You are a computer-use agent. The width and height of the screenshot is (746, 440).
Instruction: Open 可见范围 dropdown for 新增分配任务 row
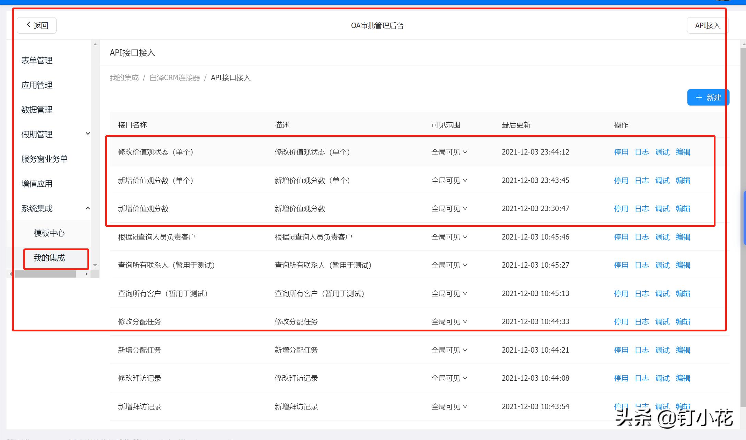449,350
